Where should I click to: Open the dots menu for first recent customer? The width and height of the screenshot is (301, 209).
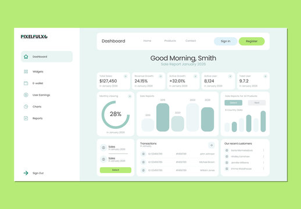pos(264,150)
